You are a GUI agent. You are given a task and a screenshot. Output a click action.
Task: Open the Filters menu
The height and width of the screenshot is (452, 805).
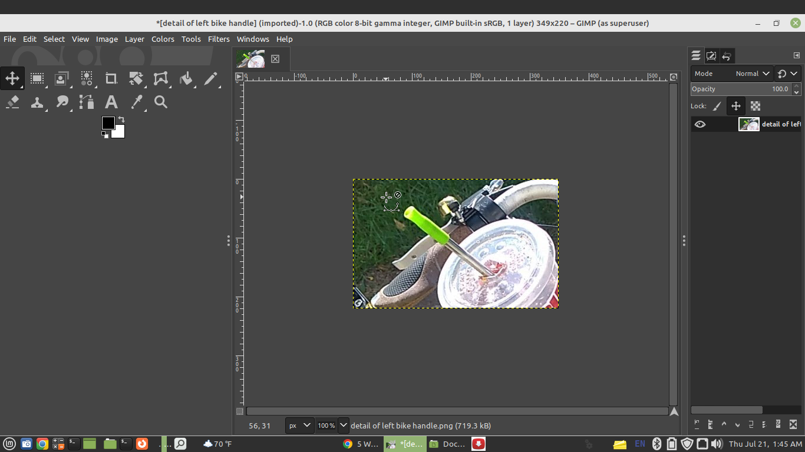click(x=219, y=39)
